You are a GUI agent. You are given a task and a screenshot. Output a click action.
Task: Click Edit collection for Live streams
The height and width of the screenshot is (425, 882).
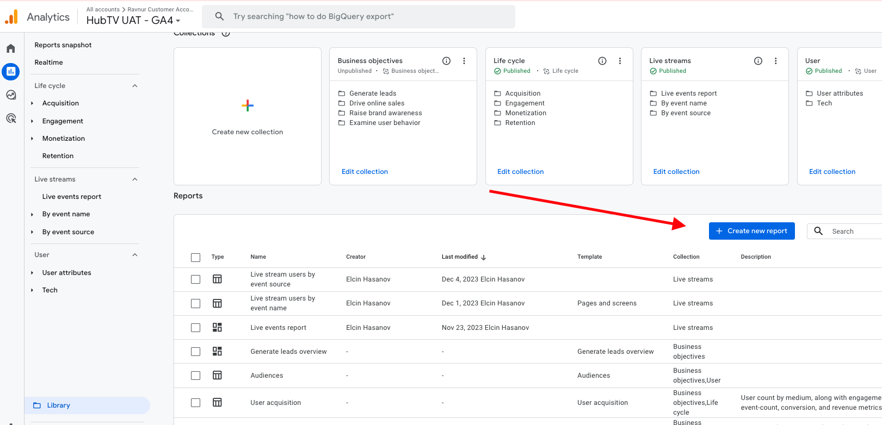[676, 172]
